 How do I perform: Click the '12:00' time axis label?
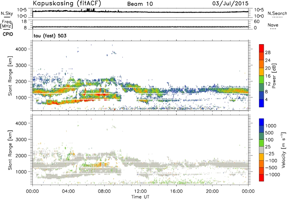tap(140, 191)
